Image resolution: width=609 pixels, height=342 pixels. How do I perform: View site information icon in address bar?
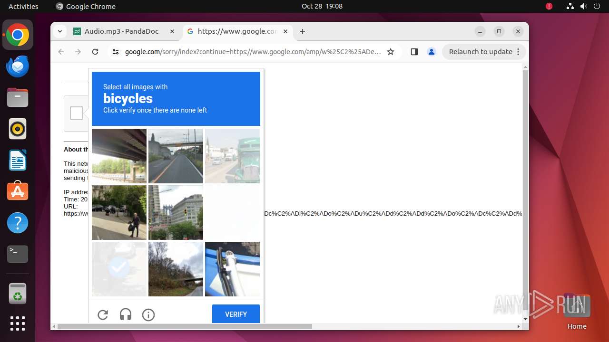116,52
